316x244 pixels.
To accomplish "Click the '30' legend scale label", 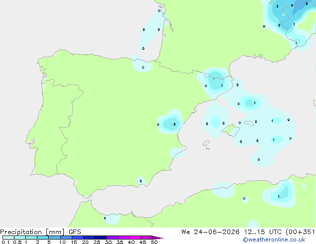I will point(108,242).
